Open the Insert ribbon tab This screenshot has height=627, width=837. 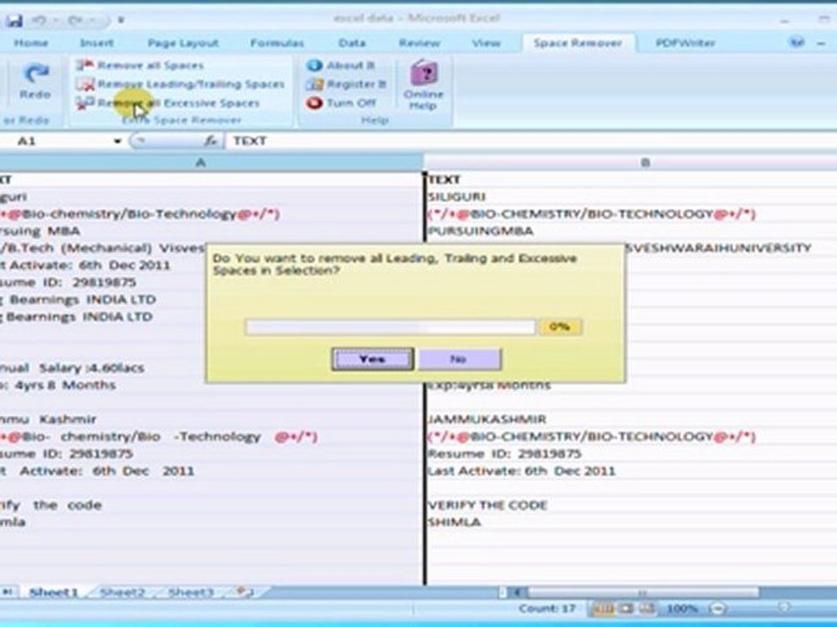click(97, 43)
